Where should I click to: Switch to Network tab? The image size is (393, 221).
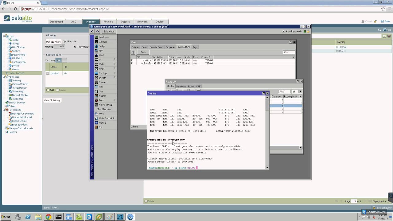[x=142, y=21]
